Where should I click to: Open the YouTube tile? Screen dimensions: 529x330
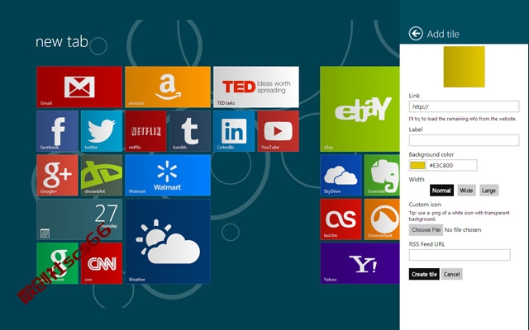coord(279,131)
